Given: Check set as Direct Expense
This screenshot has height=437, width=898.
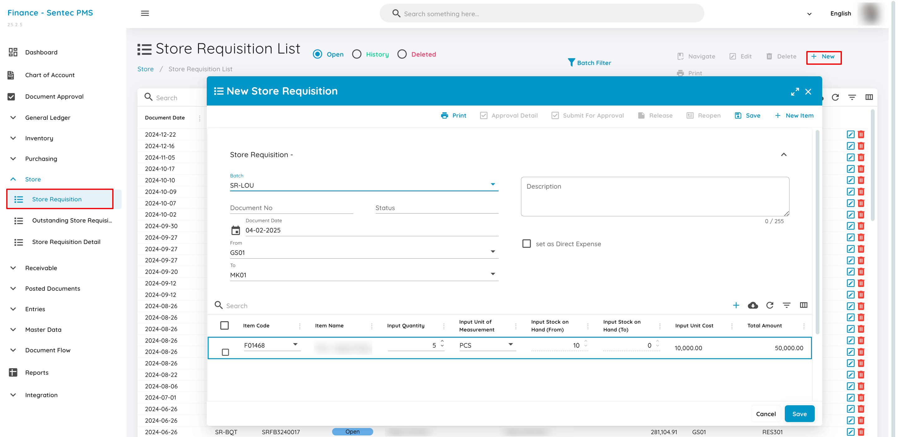Looking at the screenshot, I should [x=526, y=243].
